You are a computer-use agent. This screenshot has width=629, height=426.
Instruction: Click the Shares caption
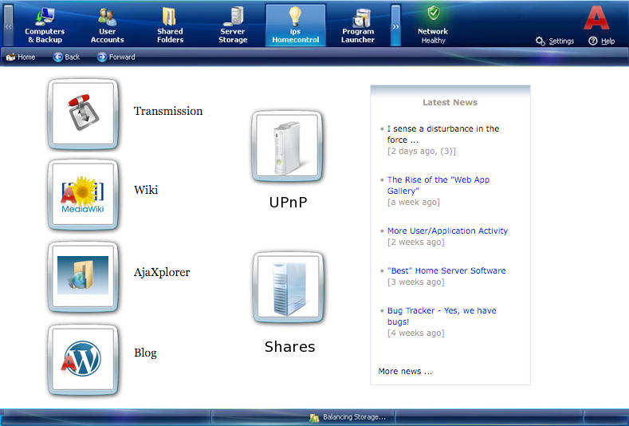pos(289,346)
